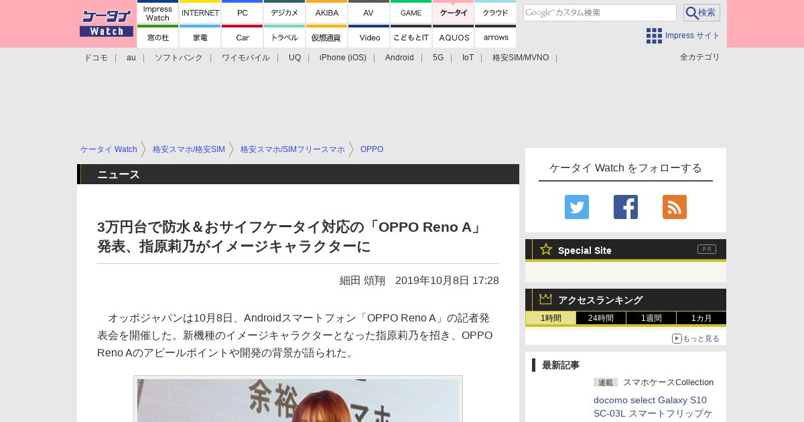804x422 pixels.
Task: Click the author name 細田 頌翔
Action: (x=362, y=280)
